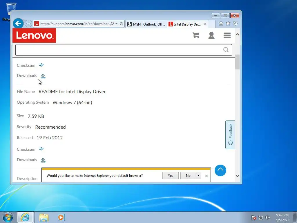Click the address bar search magnifier
This screenshot has width=297, height=223.
(x=112, y=24)
